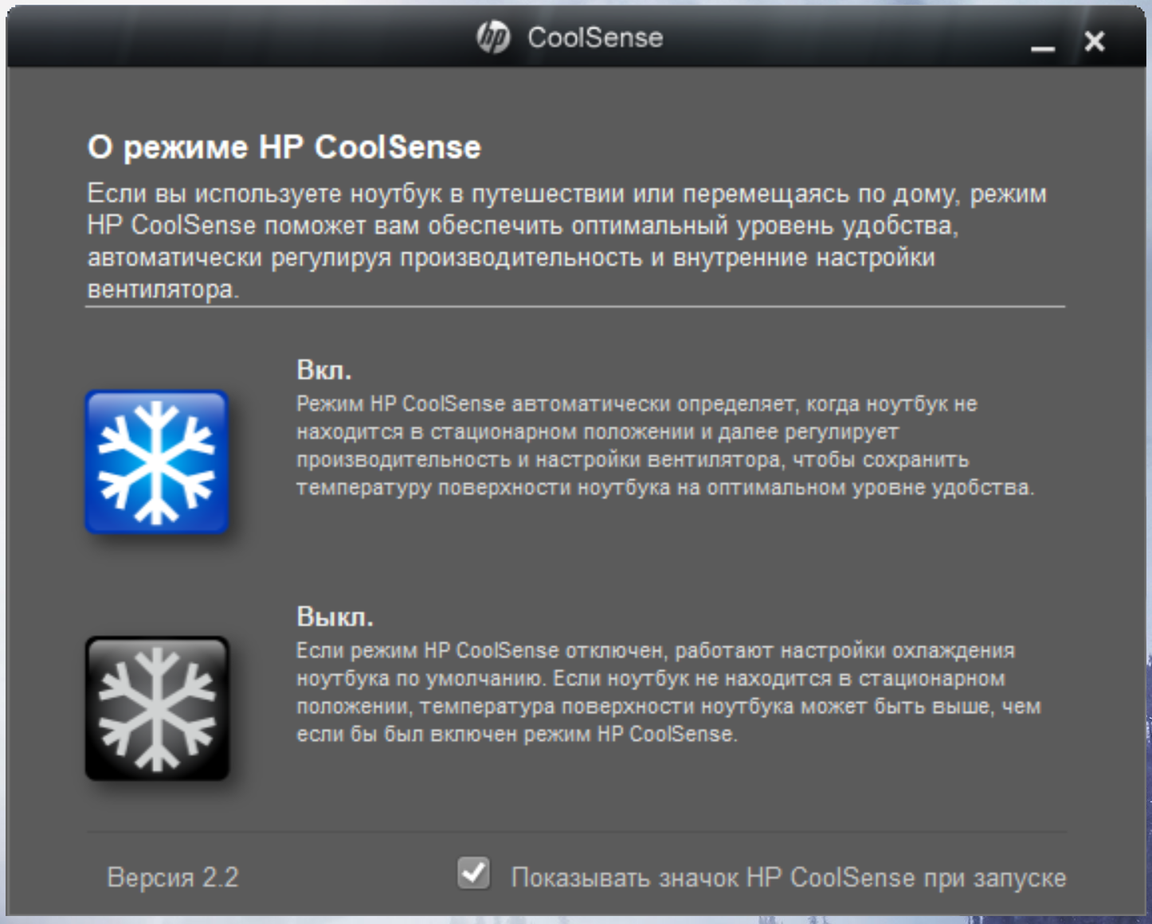This screenshot has width=1152, height=924.
Task: Click the separator line above the version text
Action: pyautogui.click(x=576, y=832)
